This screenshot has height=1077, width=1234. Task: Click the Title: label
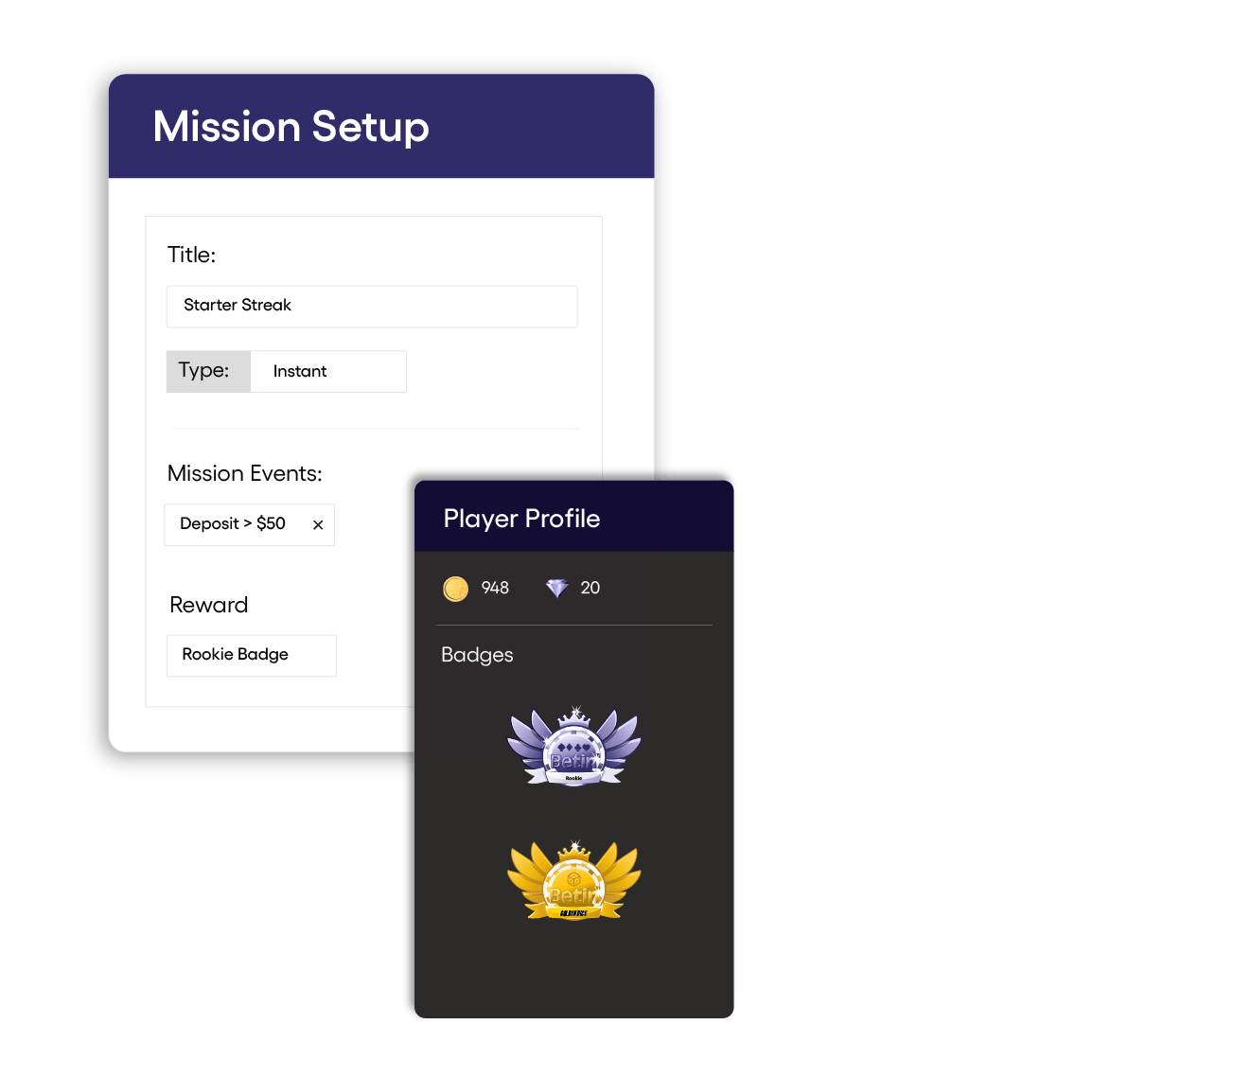tap(192, 255)
